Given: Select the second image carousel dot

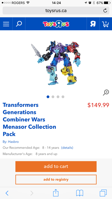Looking at the screenshot, I should point(53,97).
